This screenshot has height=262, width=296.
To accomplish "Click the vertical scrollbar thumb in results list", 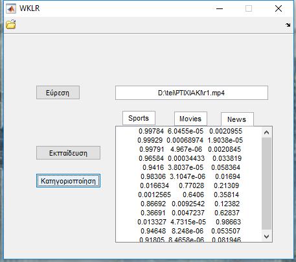I will [x=266, y=184].
